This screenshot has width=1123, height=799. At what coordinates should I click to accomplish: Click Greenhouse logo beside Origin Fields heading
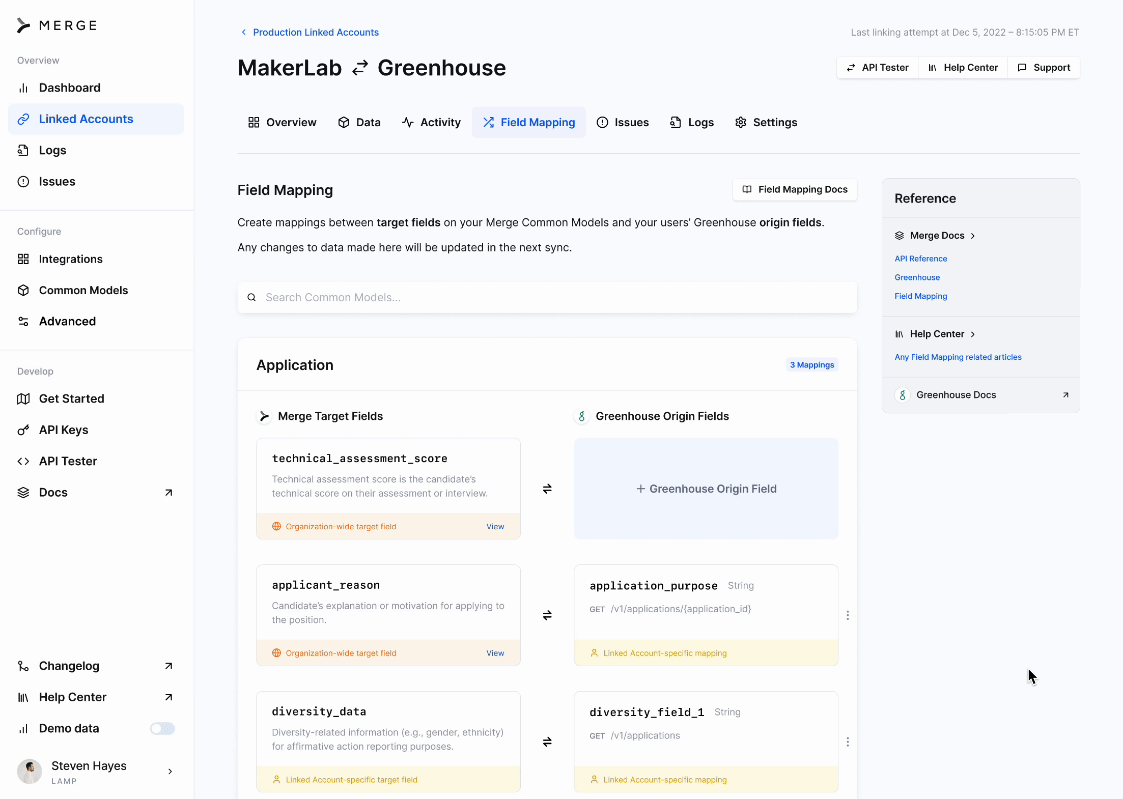click(x=582, y=416)
